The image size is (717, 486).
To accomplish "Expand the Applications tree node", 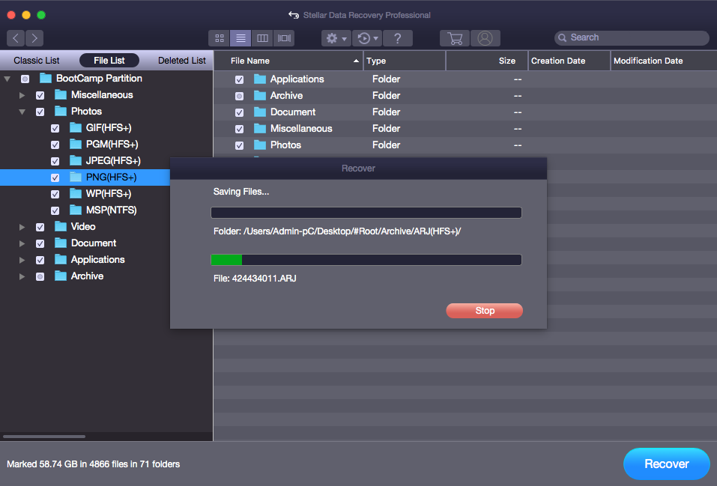I will pyautogui.click(x=22, y=260).
